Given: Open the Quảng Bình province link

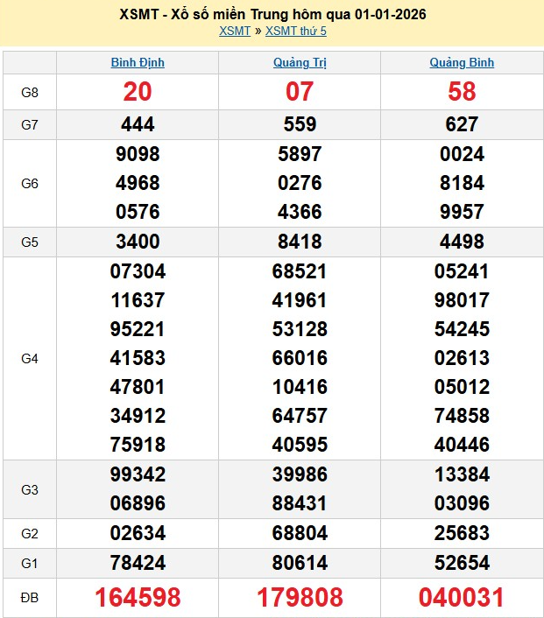Looking at the screenshot, I should pos(462,62).
